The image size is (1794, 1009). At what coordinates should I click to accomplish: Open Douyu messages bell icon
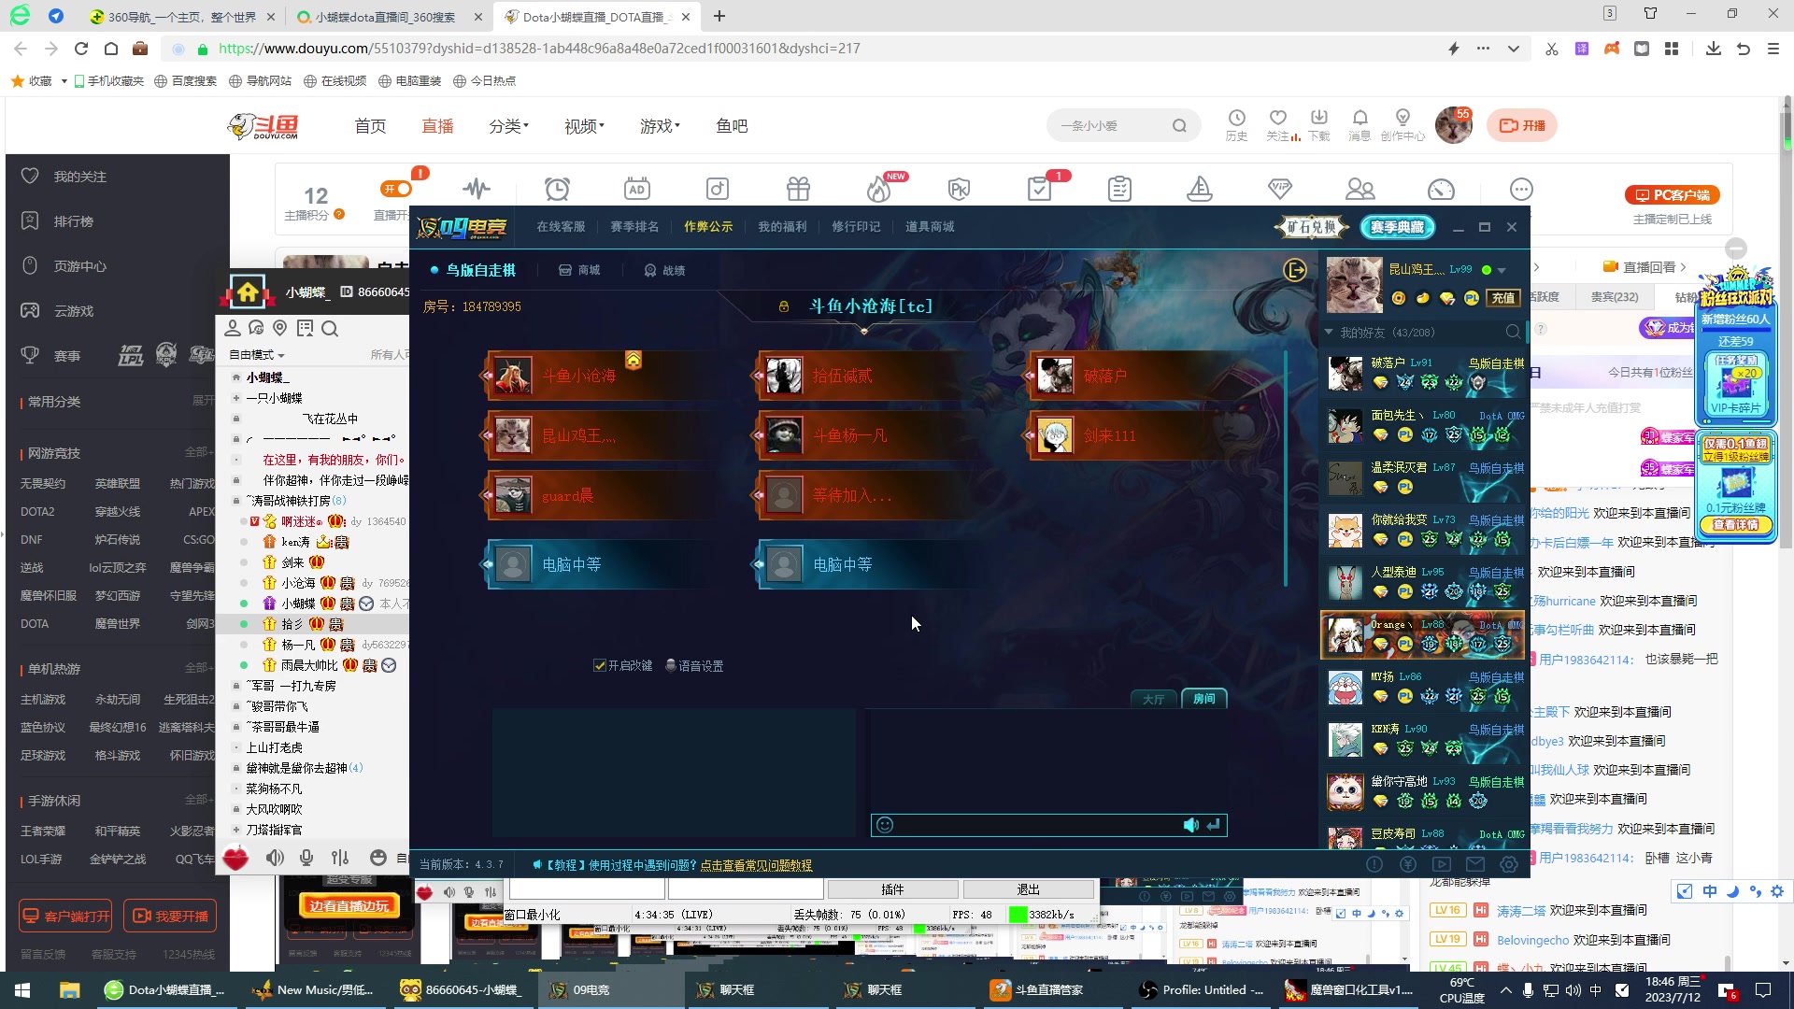[x=1360, y=118]
